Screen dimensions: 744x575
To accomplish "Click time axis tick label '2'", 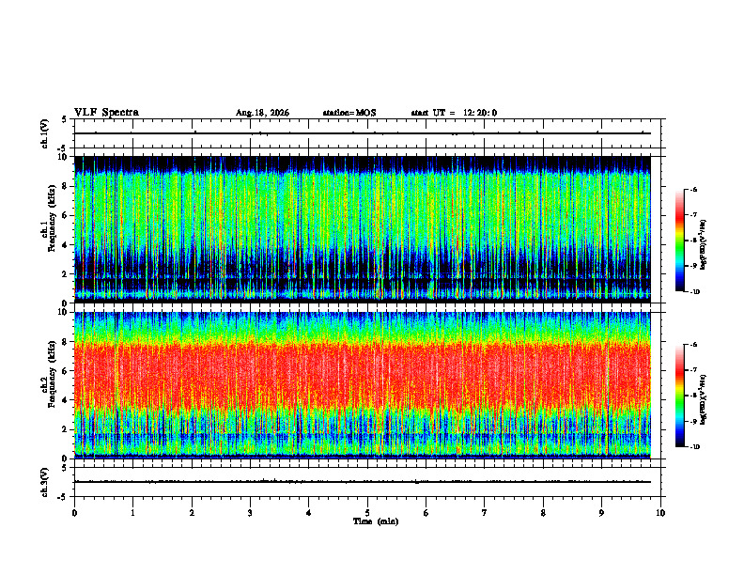I will [x=192, y=513].
